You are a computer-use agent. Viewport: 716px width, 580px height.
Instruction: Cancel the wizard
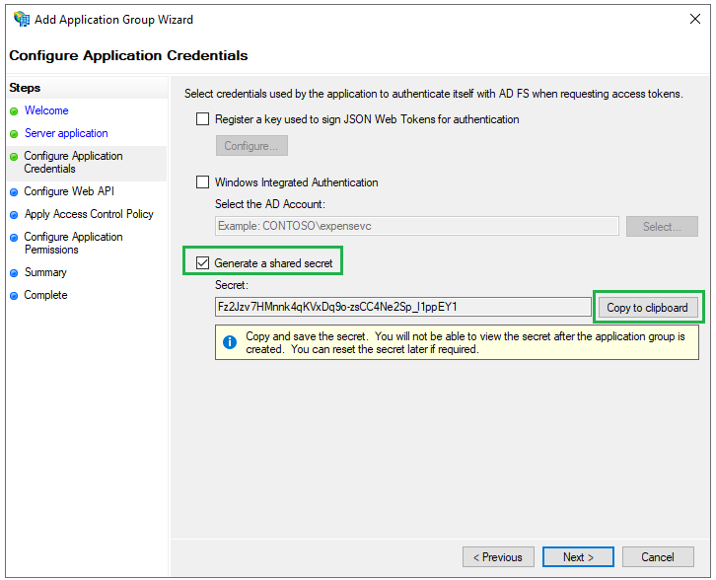click(x=658, y=557)
